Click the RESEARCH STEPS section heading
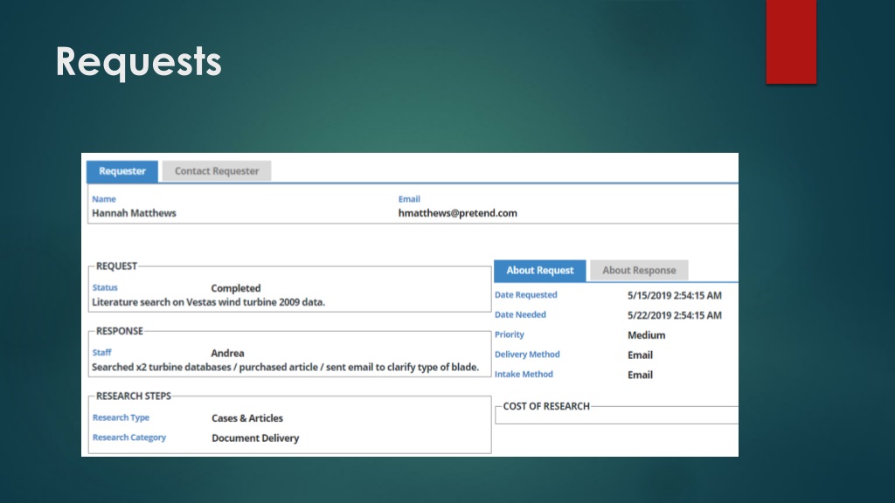 (x=133, y=396)
